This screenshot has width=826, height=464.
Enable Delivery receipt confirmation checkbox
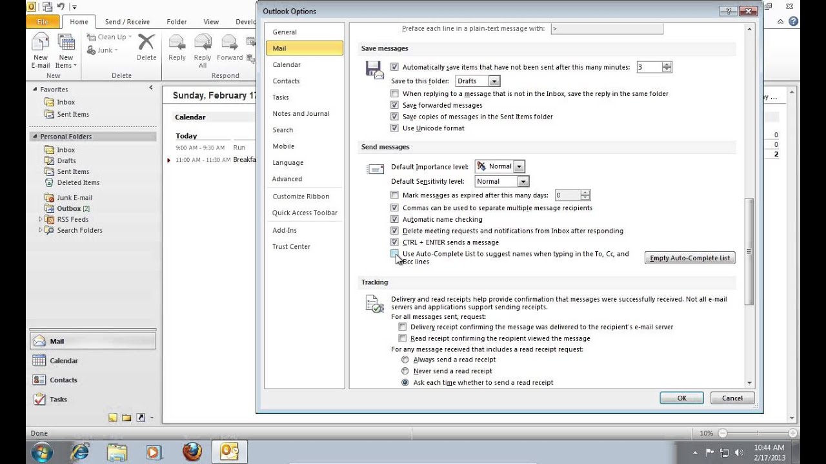(403, 327)
